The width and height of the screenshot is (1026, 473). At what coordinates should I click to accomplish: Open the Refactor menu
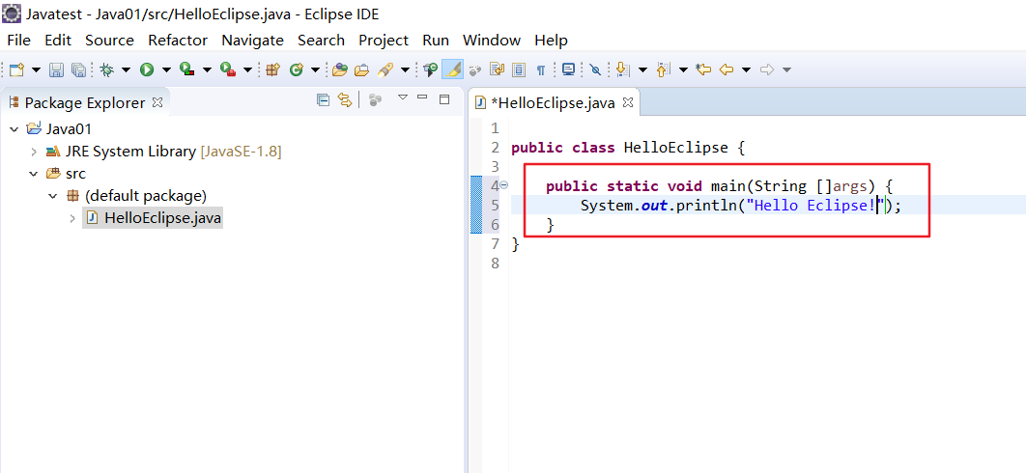(178, 40)
